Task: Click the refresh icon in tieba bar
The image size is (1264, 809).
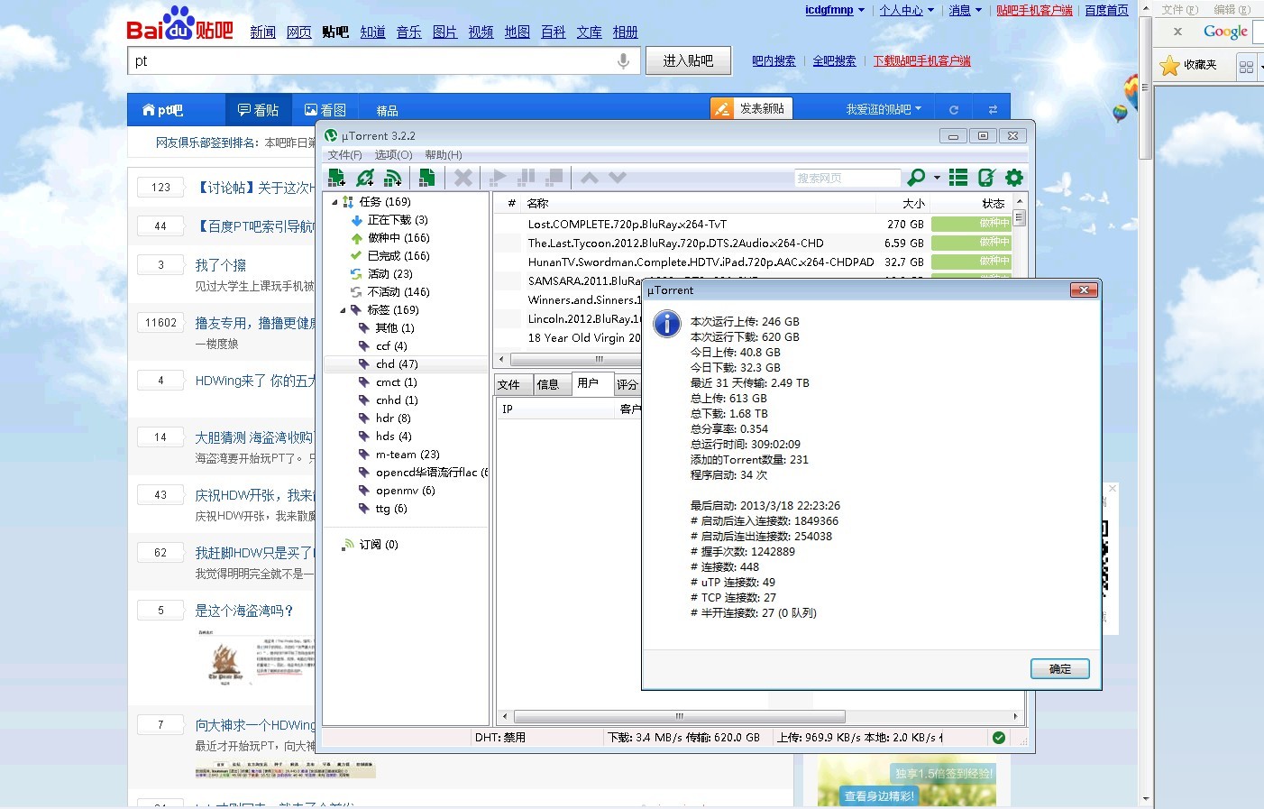Action: tap(954, 109)
